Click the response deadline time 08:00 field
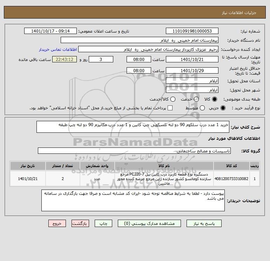The image size is (270, 261). (139, 59)
